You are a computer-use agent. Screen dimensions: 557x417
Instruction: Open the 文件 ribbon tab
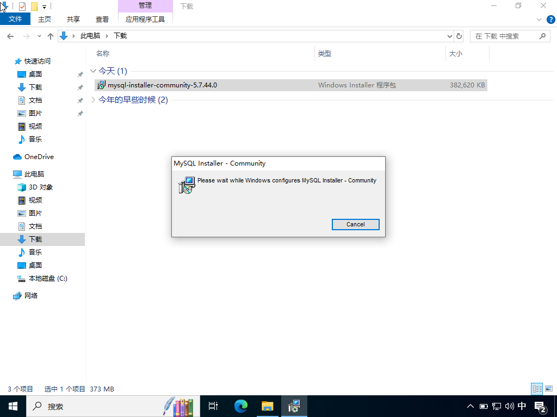click(15, 19)
